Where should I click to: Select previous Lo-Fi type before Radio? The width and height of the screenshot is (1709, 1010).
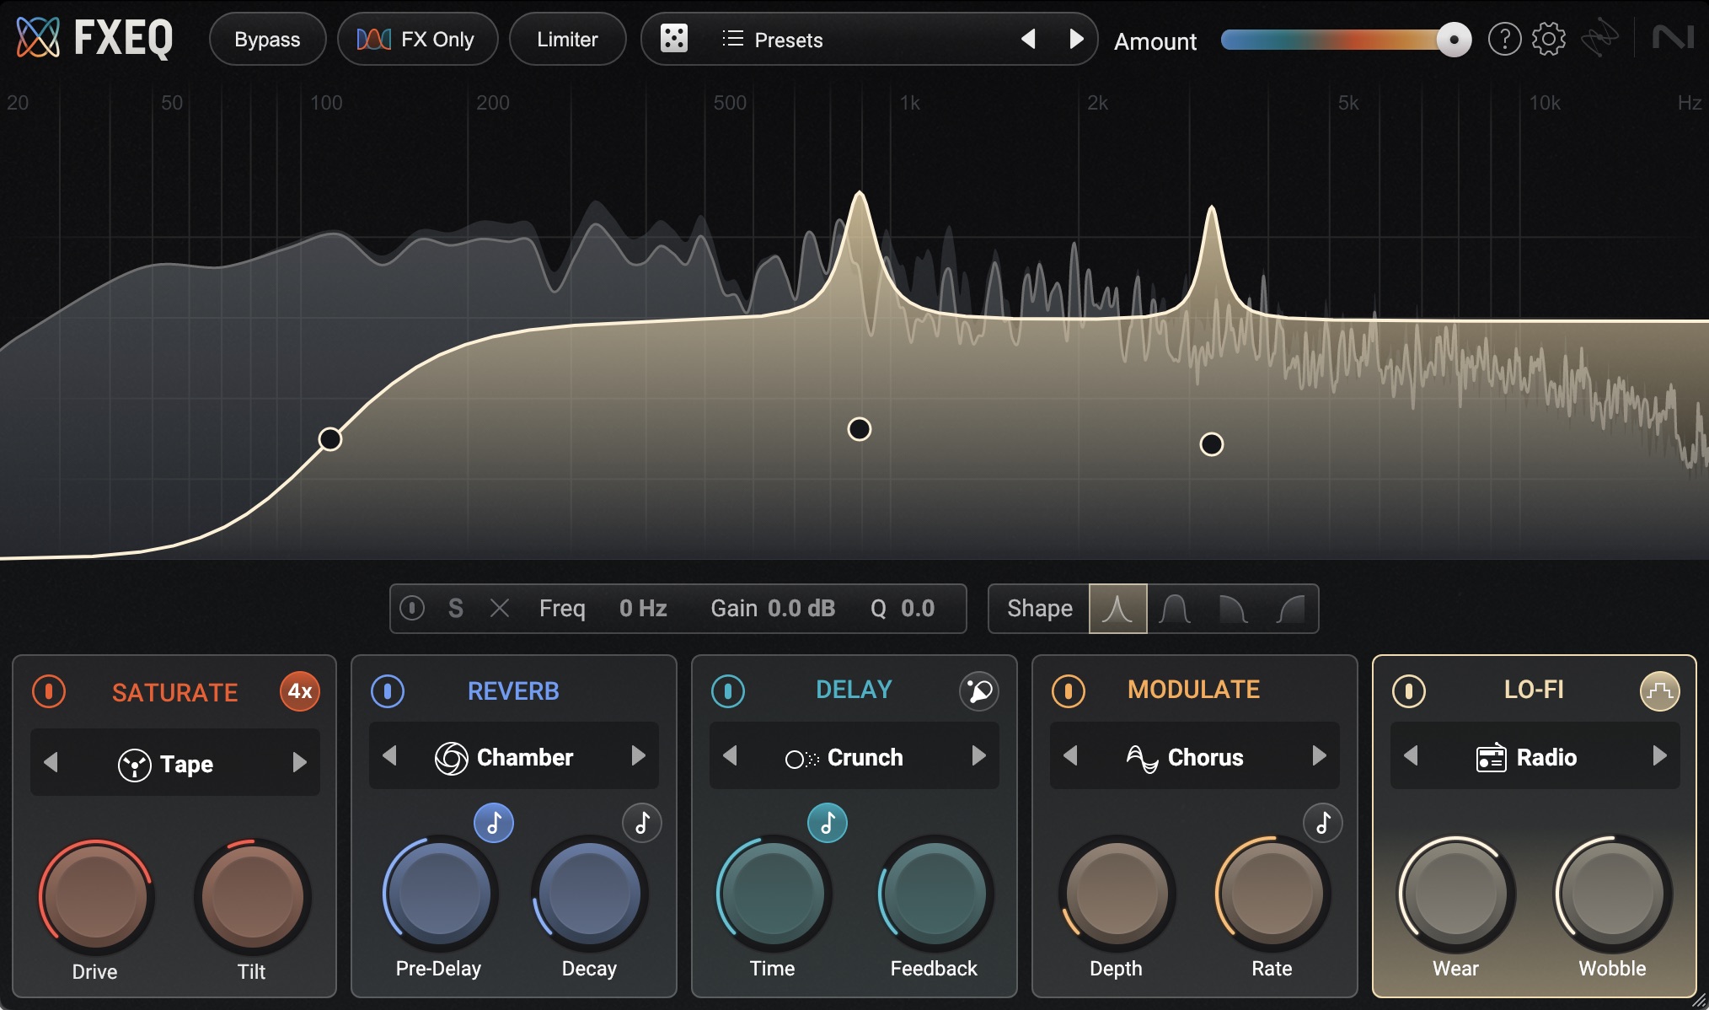(1411, 755)
